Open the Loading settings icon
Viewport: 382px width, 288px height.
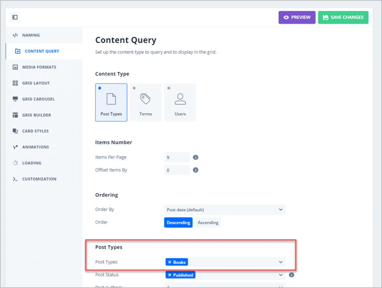16,163
